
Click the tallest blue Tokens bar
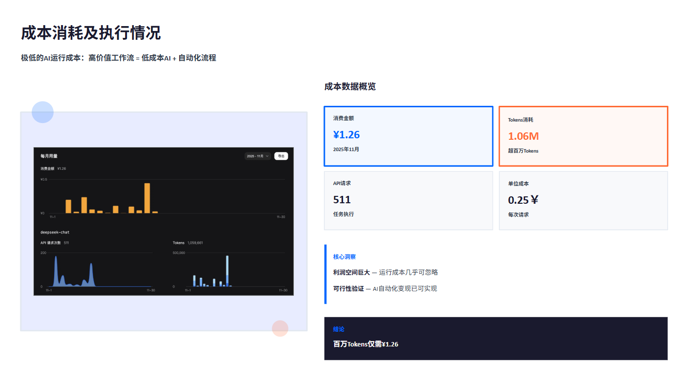227,271
